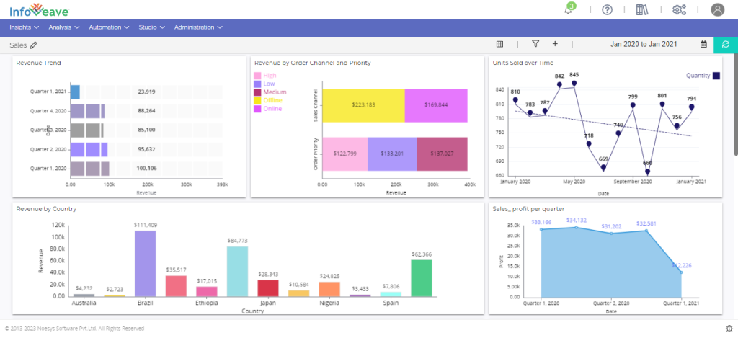Open the Studio menu
This screenshot has width=738, height=338.
152,27
